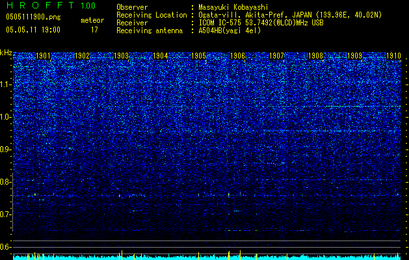
Task: Click the 1.1 frequency axis label
Action: pos(5,84)
